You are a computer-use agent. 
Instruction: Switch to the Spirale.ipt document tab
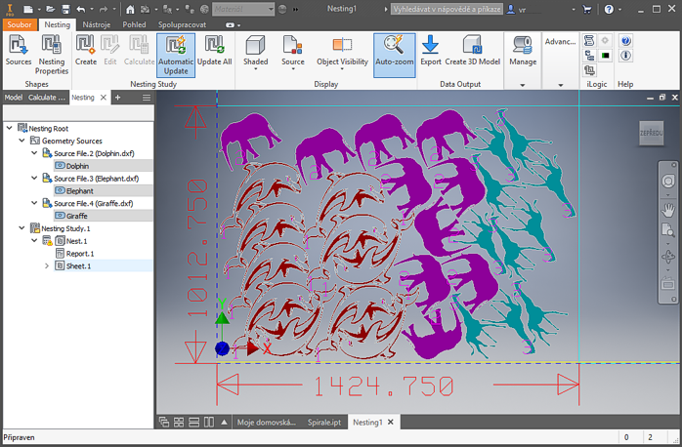pos(323,423)
